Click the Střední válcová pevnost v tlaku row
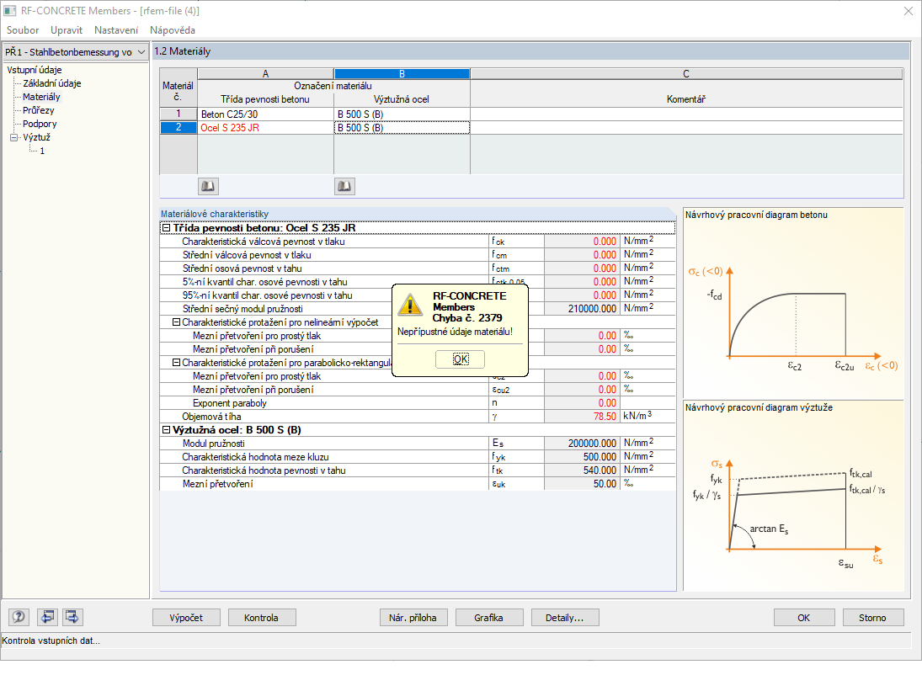This screenshot has width=922, height=691. 418,255
